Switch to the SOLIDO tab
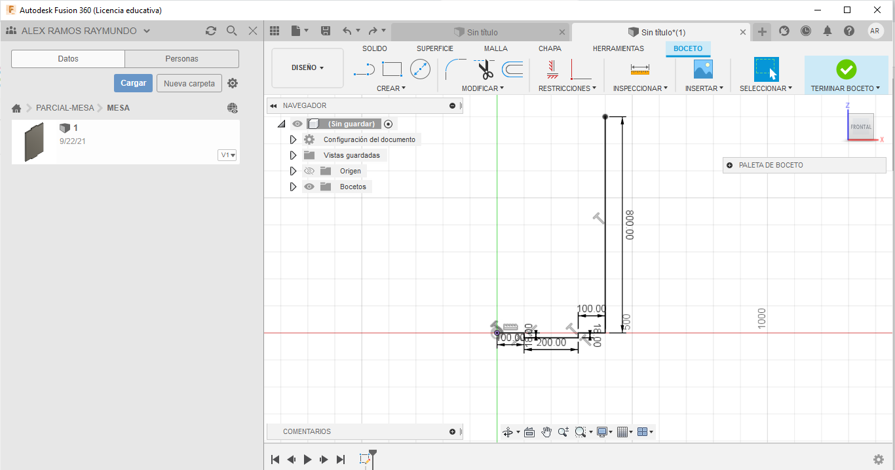The height and width of the screenshot is (470, 895). tap(375, 48)
